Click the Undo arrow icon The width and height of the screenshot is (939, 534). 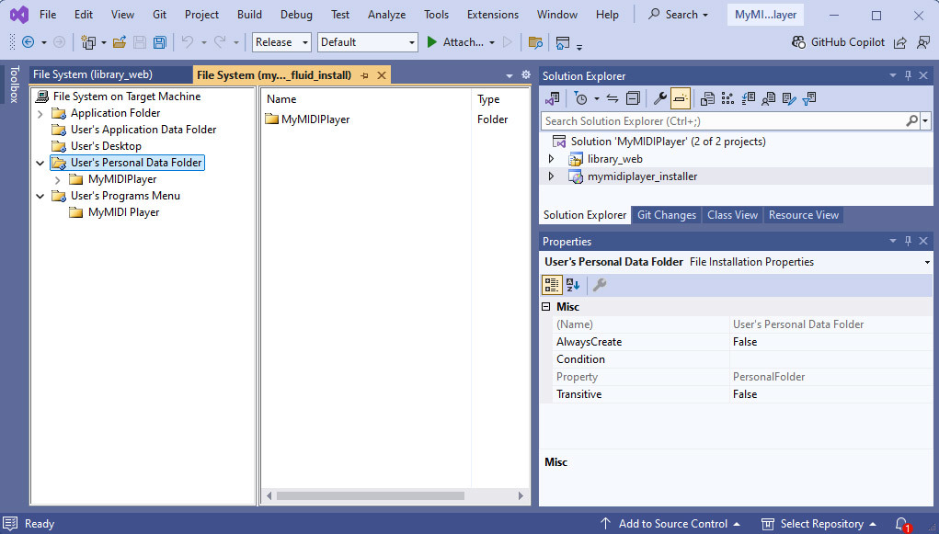point(188,42)
